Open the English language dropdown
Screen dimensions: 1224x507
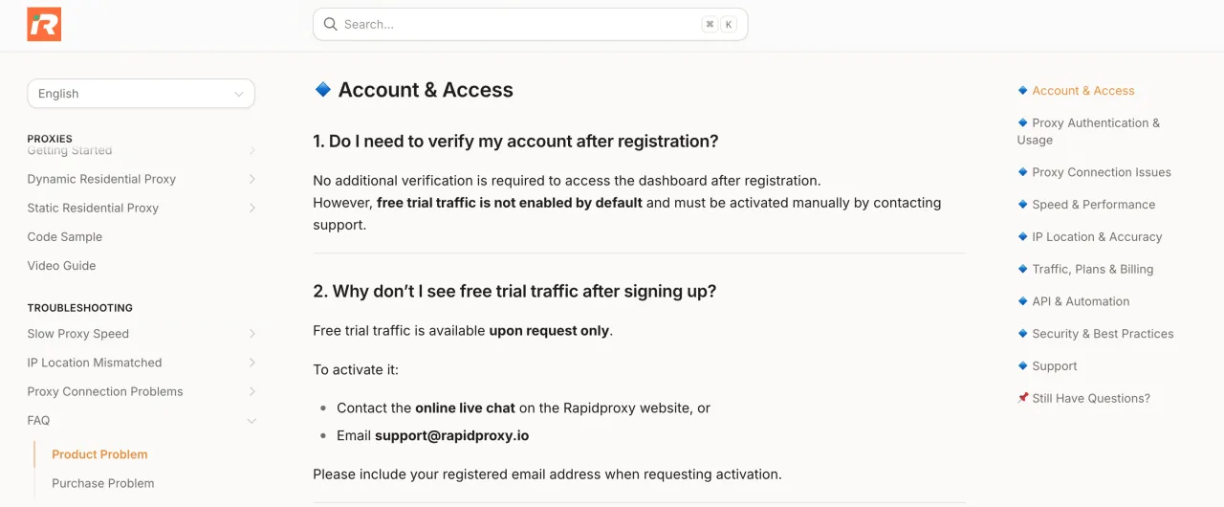[141, 94]
